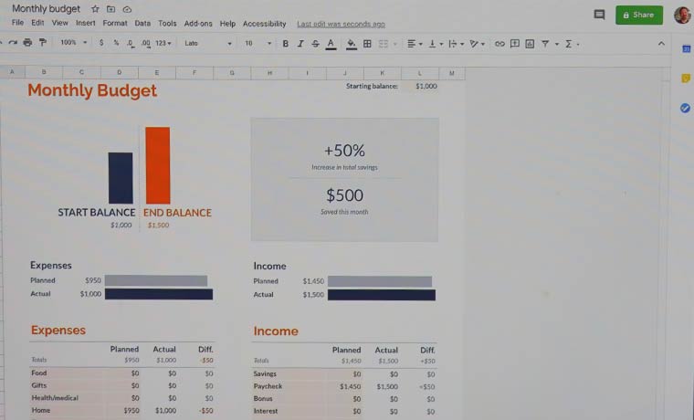Toggle bold formatting
Screen dimensions: 694x420
click(286, 43)
